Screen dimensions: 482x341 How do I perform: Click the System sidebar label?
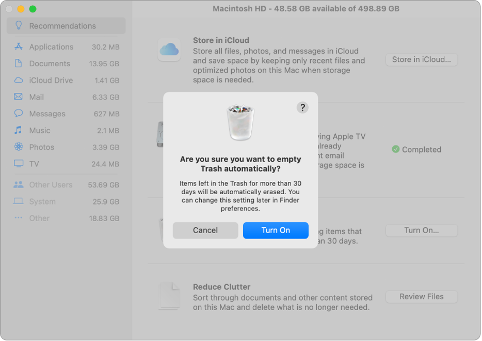point(42,202)
